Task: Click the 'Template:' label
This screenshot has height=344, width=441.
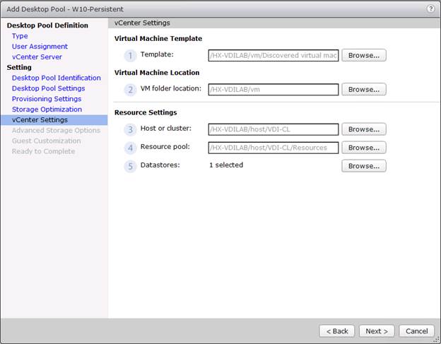Action: tap(157, 54)
